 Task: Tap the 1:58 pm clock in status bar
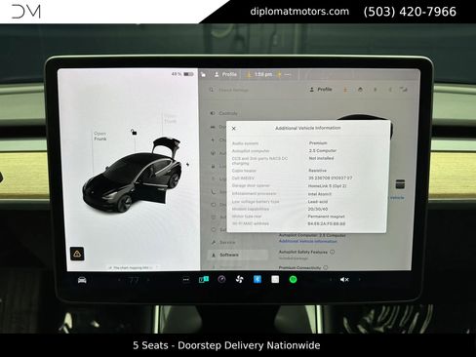pyautogui.click(x=263, y=74)
